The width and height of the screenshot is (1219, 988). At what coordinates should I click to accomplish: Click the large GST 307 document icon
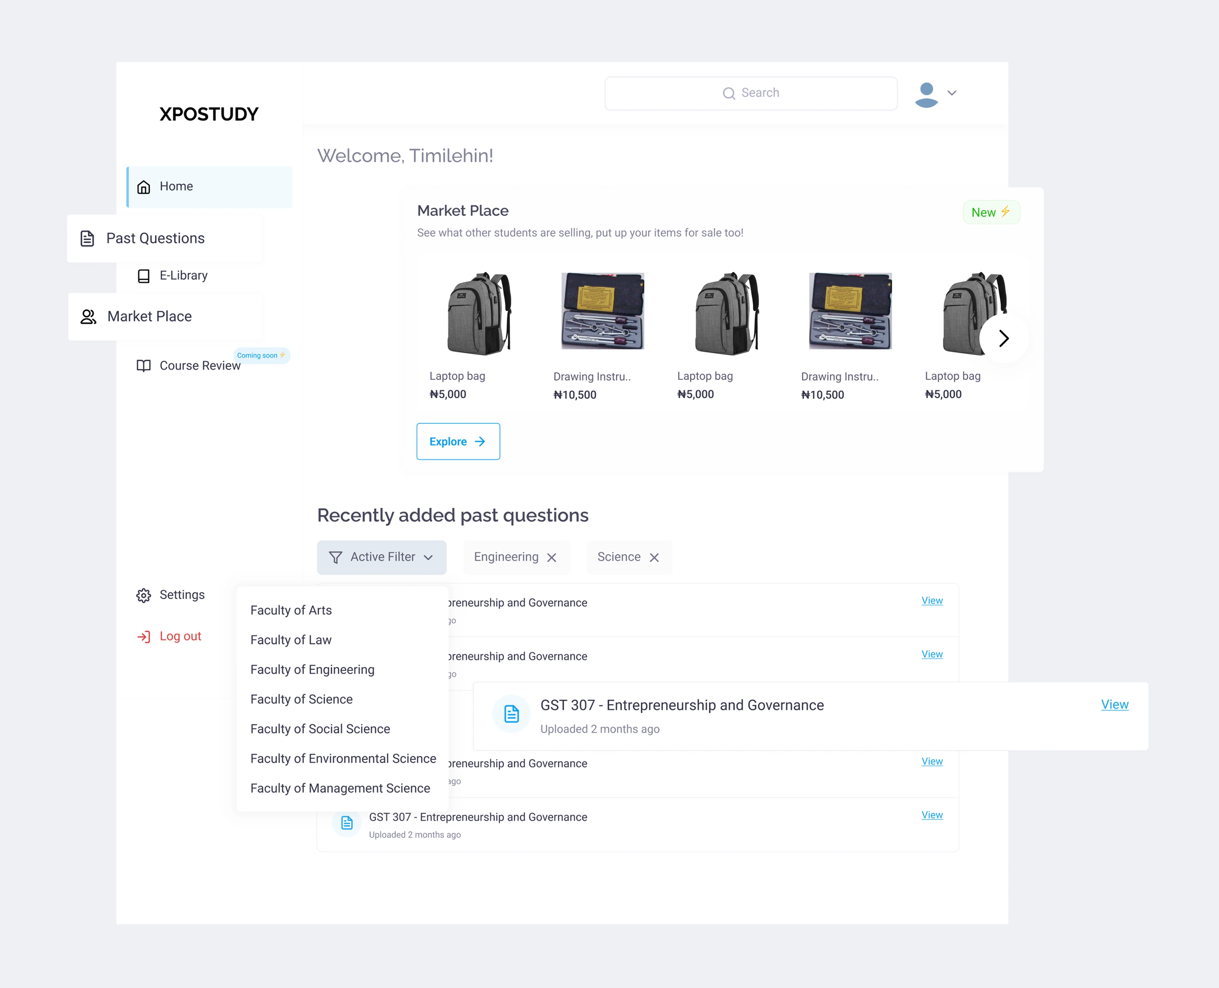pos(511,714)
